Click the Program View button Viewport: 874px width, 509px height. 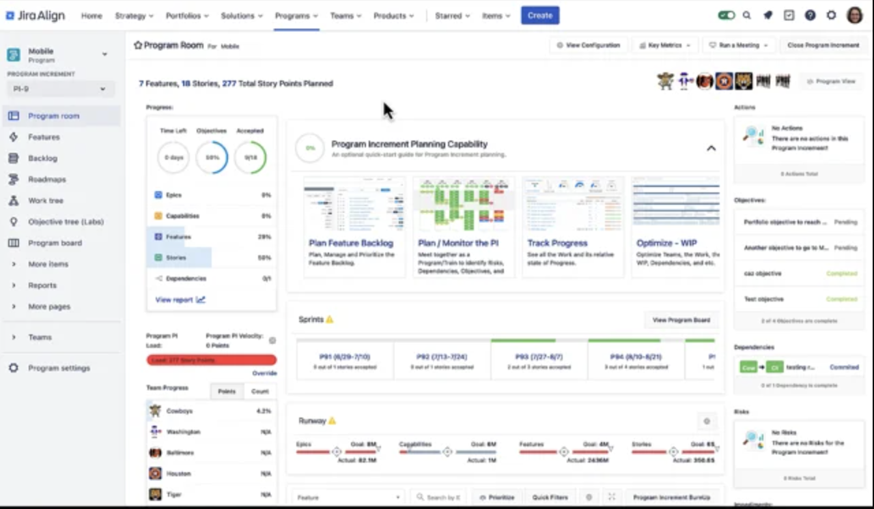(x=830, y=81)
